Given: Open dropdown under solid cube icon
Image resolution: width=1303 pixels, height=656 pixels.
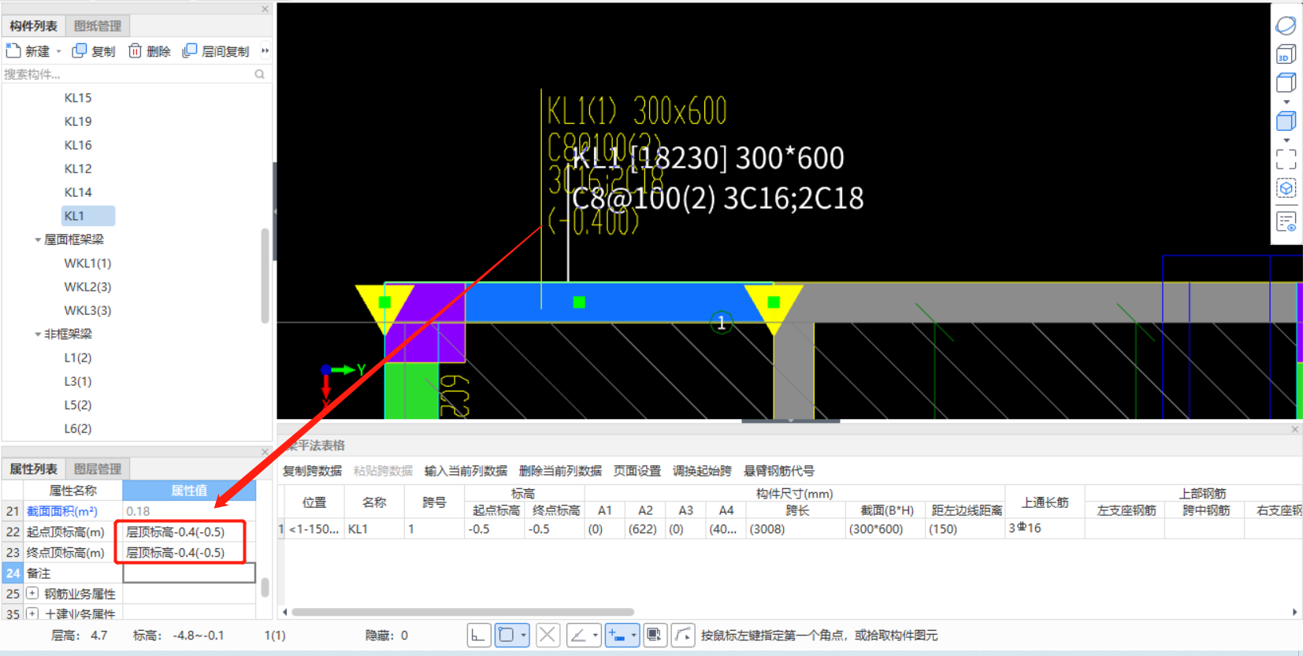Looking at the screenshot, I should click(x=1286, y=140).
